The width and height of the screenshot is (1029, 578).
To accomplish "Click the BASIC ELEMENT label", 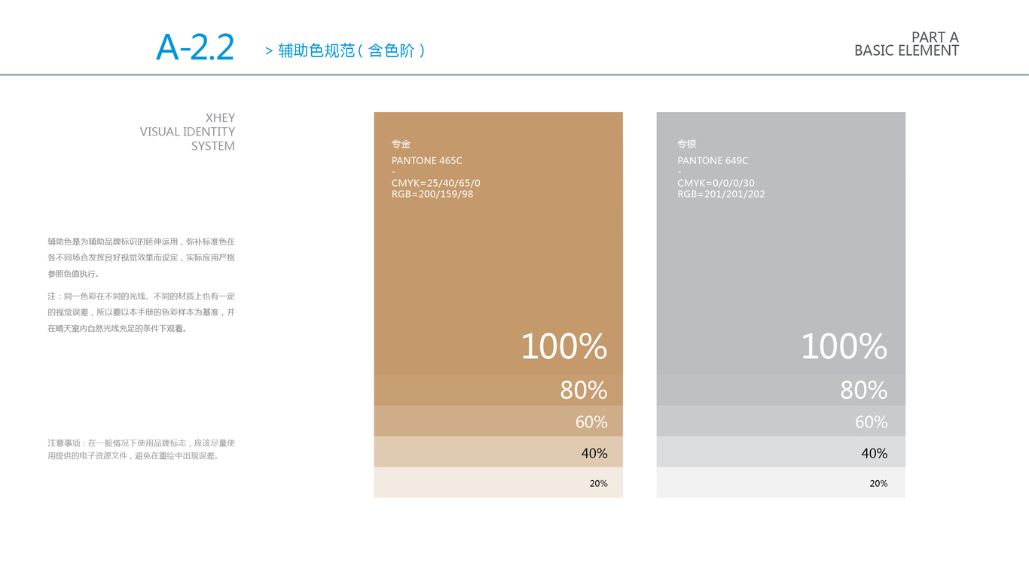I will (x=906, y=51).
